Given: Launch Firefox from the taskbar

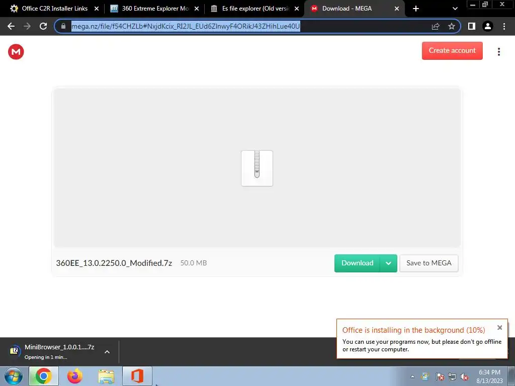Looking at the screenshot, I should (75, 376).
